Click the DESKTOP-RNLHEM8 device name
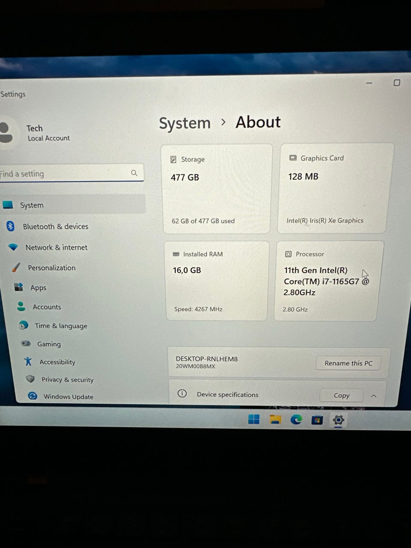 207,359
